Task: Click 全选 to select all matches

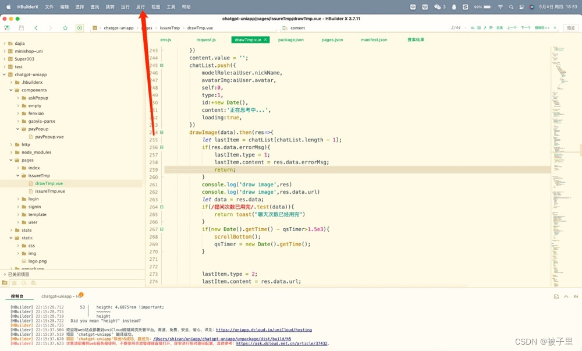Action: click(x=499, y=28)
